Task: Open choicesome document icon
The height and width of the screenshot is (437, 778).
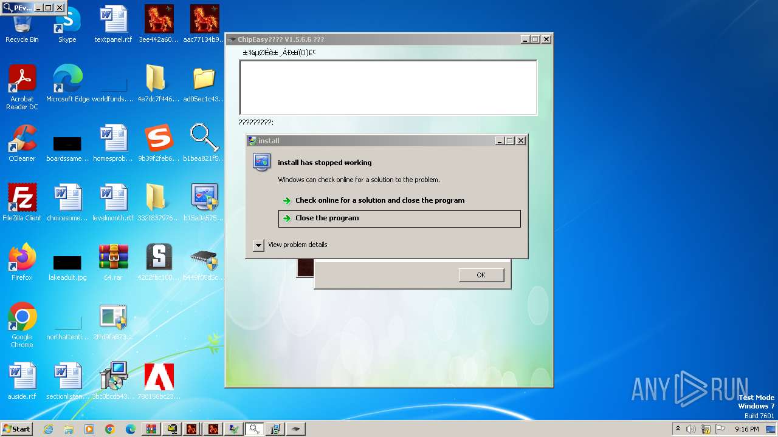Action: (67, 203)
